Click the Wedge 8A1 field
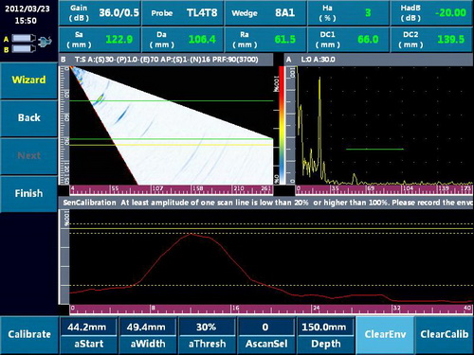Viewport: 474px width, 355px height. 265,13
